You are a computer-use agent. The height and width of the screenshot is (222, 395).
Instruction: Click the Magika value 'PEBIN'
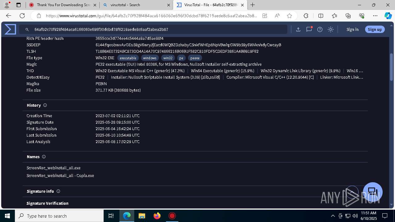(101, 84)
